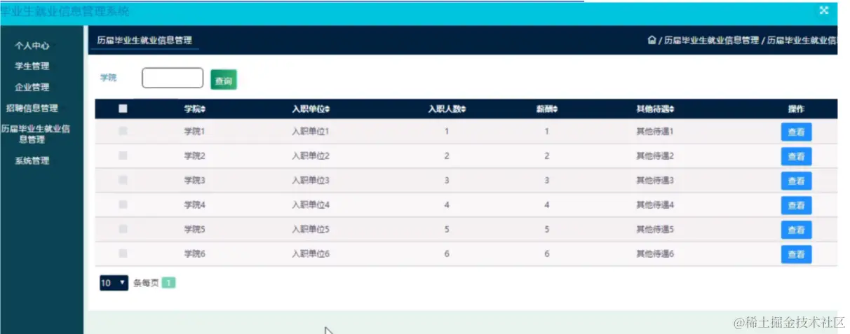Click the cell 入职单位1
The width and height of the screenshot is (850, 334).
pyautogui.click(x=311, y=131)
